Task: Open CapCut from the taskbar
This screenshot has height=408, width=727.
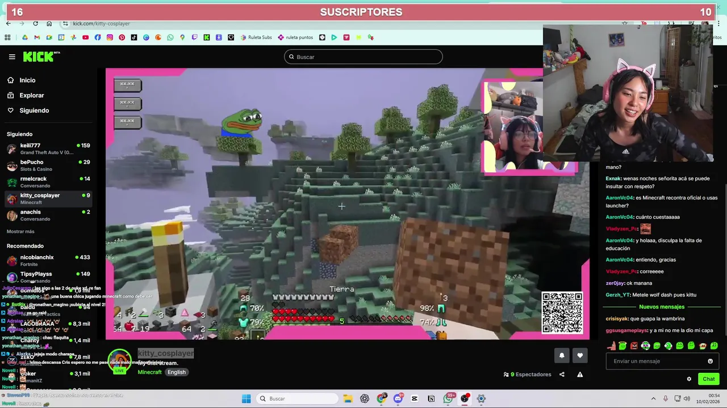Action: [415, 398]
